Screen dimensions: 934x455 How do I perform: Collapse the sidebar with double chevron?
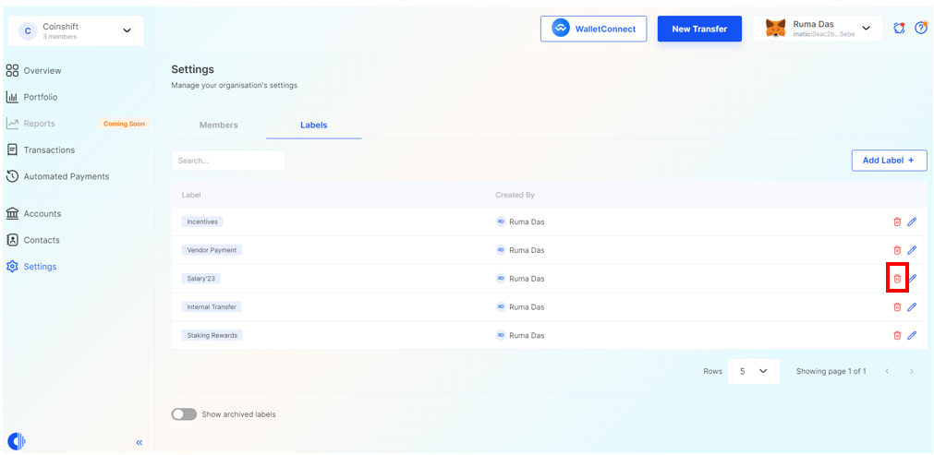139,442
